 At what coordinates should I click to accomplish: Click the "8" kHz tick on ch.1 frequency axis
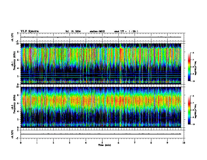(18, 52)
